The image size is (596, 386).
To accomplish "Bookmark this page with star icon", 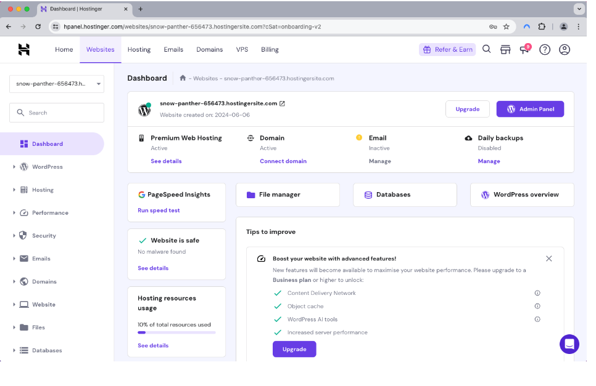I will click(x=507, y=26).
